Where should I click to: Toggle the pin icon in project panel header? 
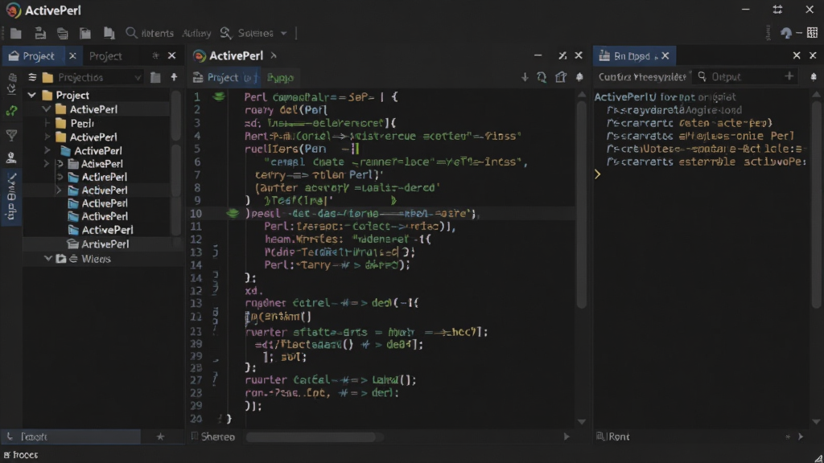click(155, 55)
